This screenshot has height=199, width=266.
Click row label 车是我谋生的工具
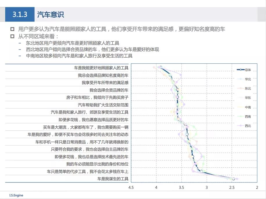[x=113, y=179]
